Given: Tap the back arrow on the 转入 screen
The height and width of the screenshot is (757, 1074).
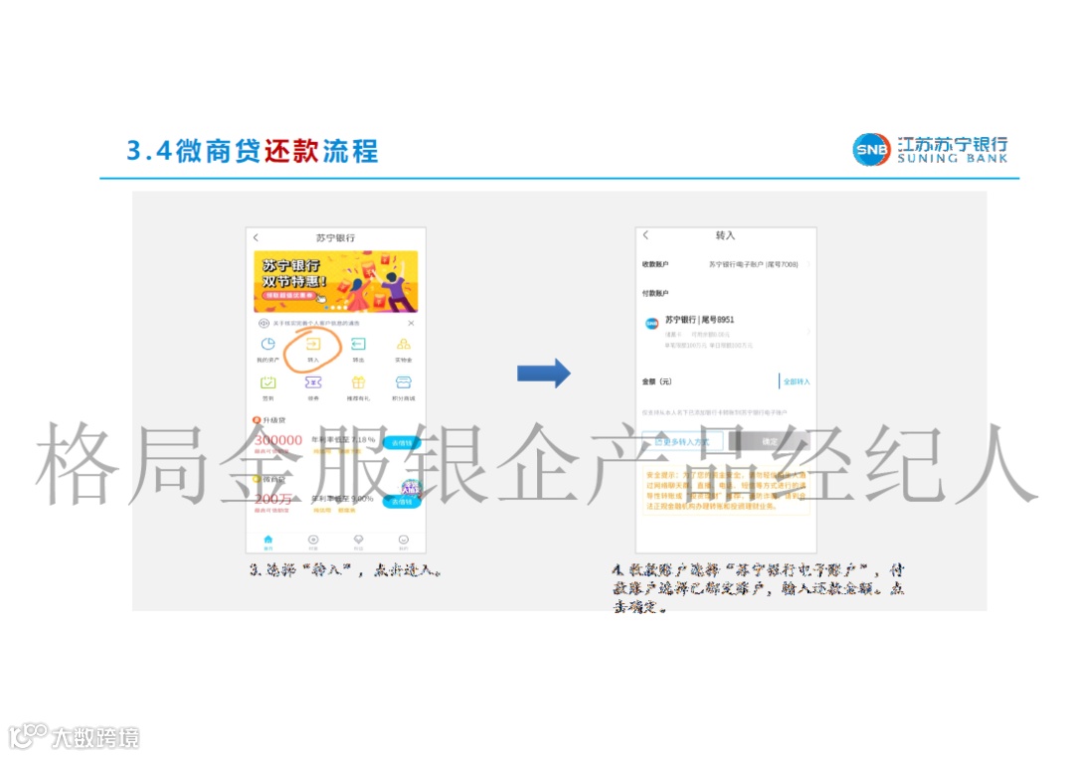Looking at the screenshot, I should (x=646, y=234).
